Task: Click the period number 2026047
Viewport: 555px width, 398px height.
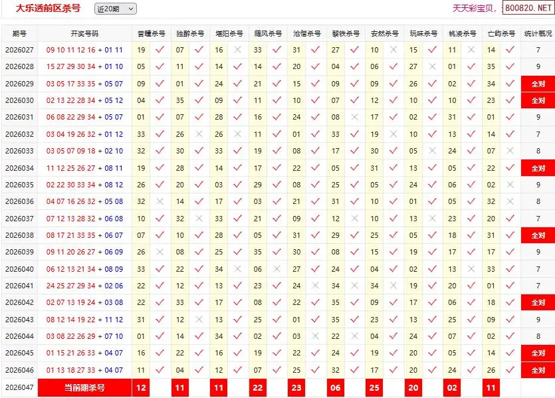Action: pos(19,387)
